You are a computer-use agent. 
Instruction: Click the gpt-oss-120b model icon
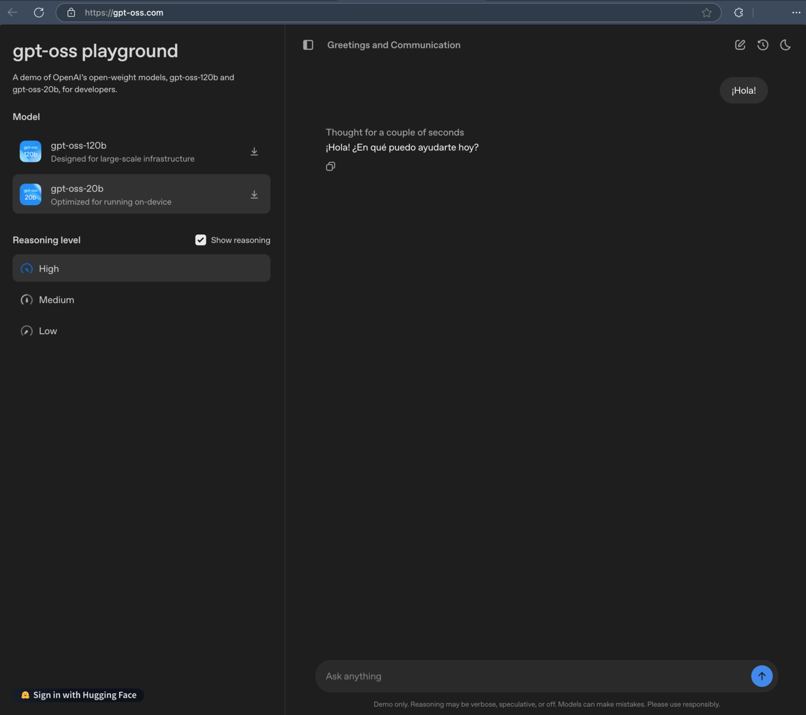click(x=31, y=152)
